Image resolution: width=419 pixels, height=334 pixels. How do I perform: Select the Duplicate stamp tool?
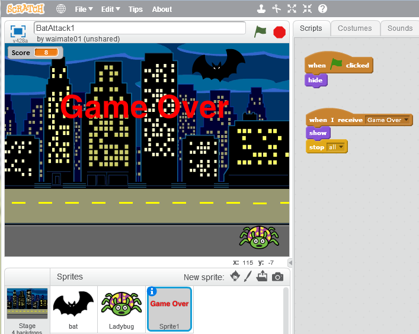click(261, 9)
